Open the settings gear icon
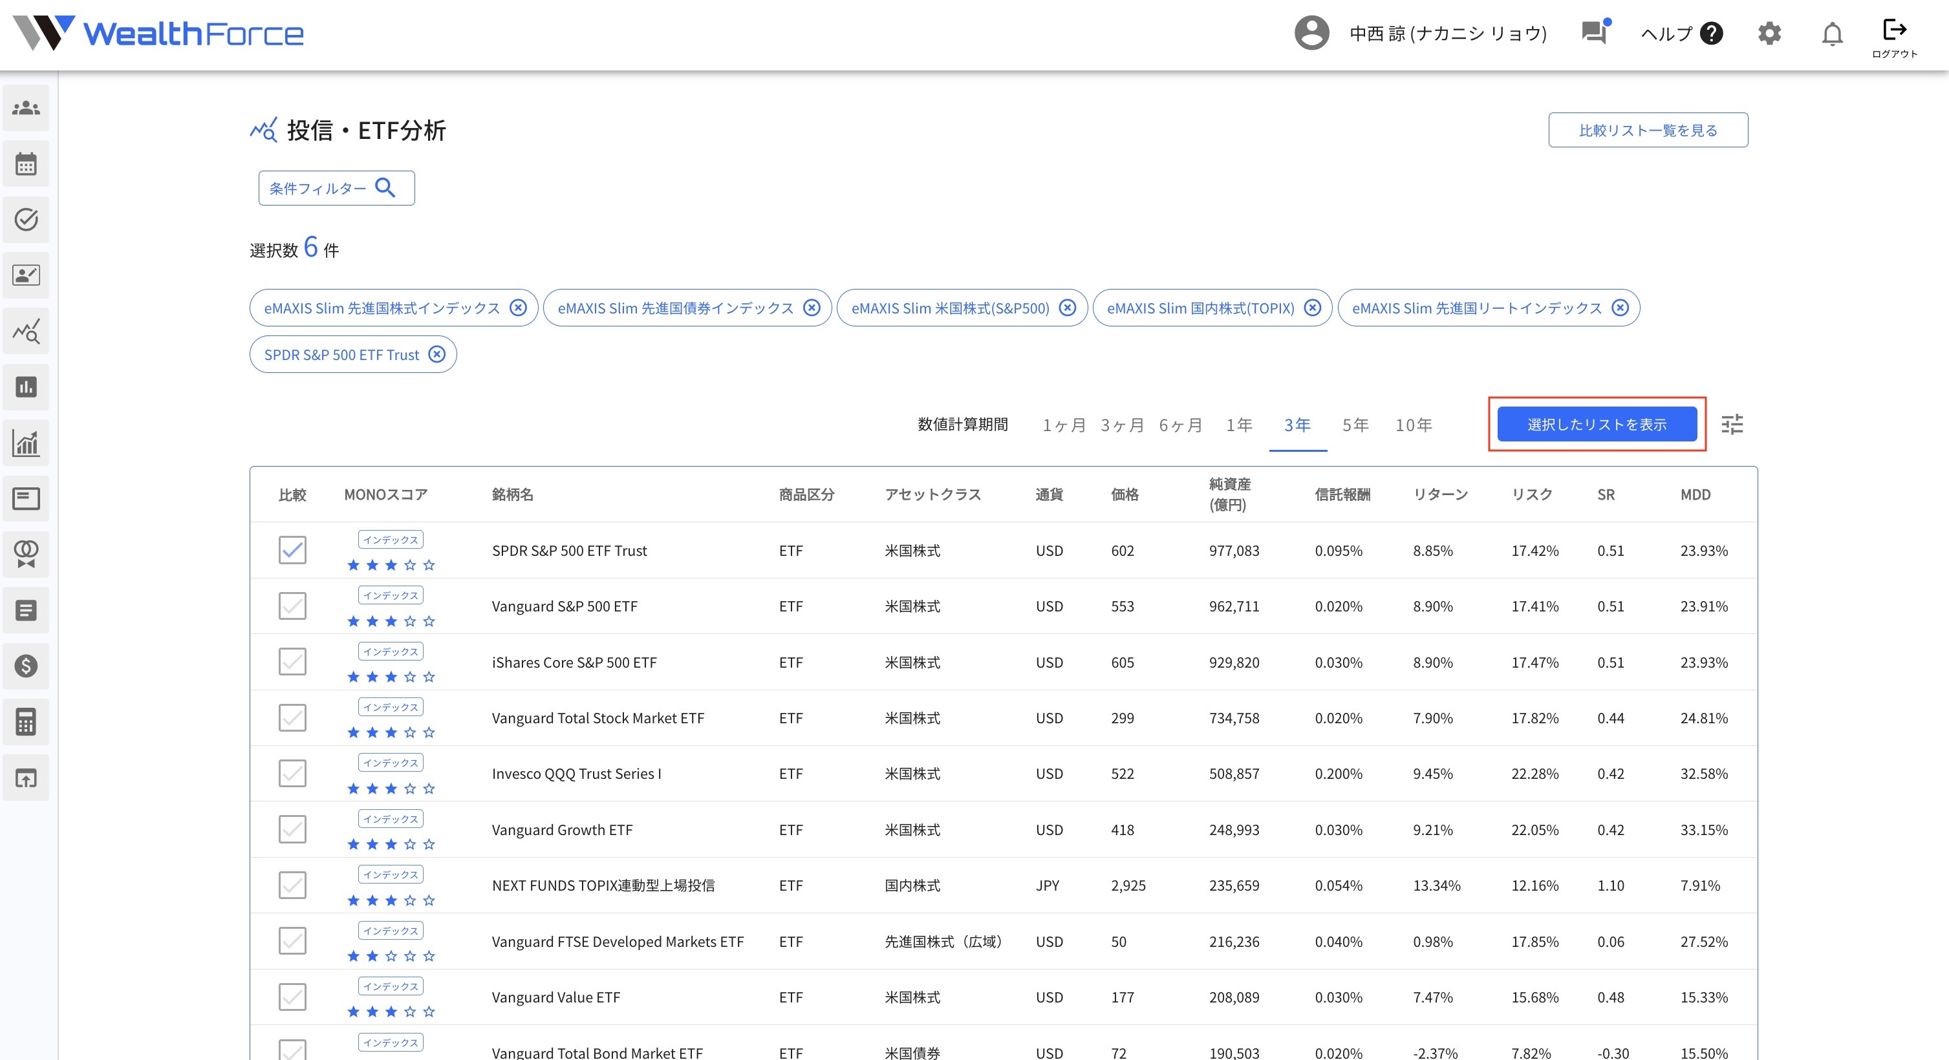The height and width of the screenshot is (1060, 1949). point(1769,34)
